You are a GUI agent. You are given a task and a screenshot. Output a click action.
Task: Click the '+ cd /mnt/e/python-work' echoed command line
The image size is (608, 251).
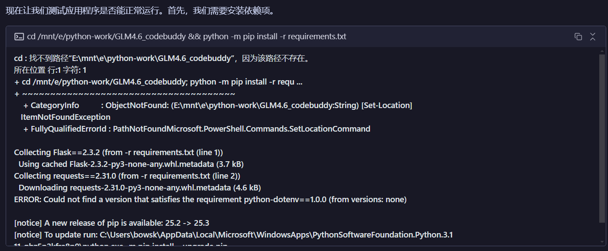(158, 82)
